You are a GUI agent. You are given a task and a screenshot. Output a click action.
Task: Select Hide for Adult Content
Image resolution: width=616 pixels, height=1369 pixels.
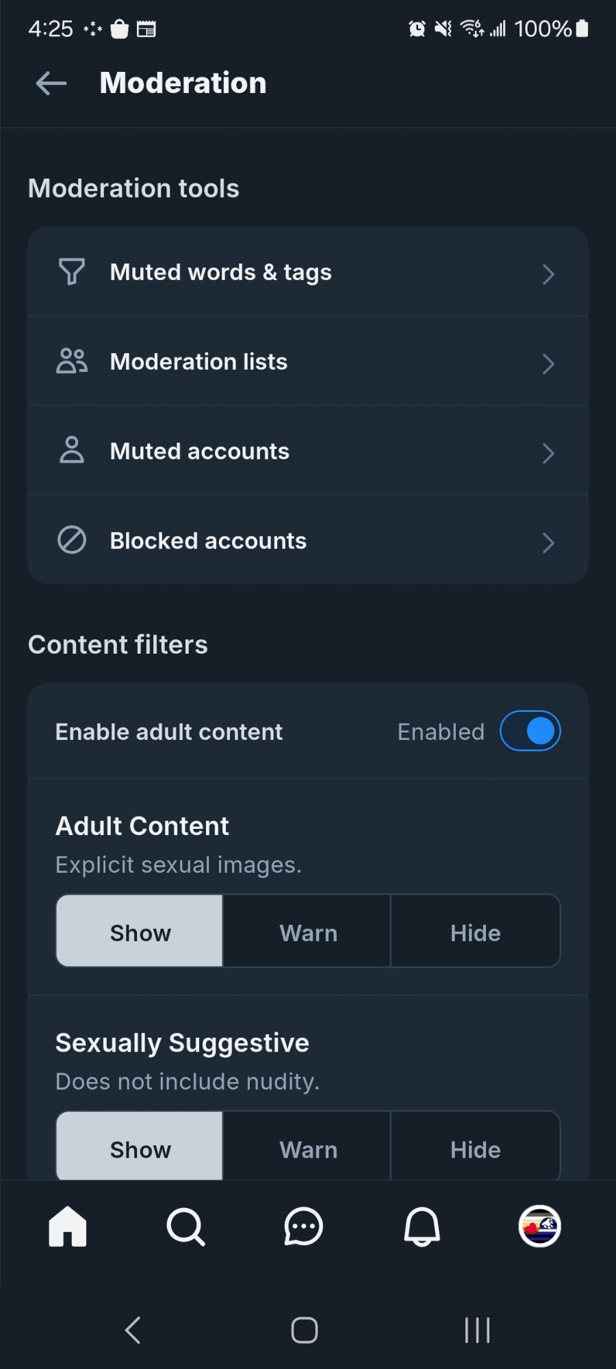[475, 932]
